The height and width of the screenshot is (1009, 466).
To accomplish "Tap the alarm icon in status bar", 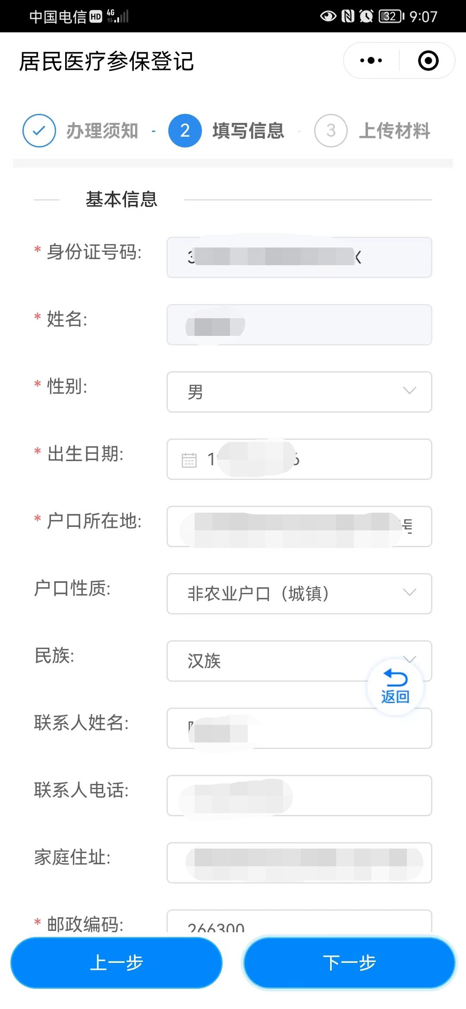I will 366,16.
